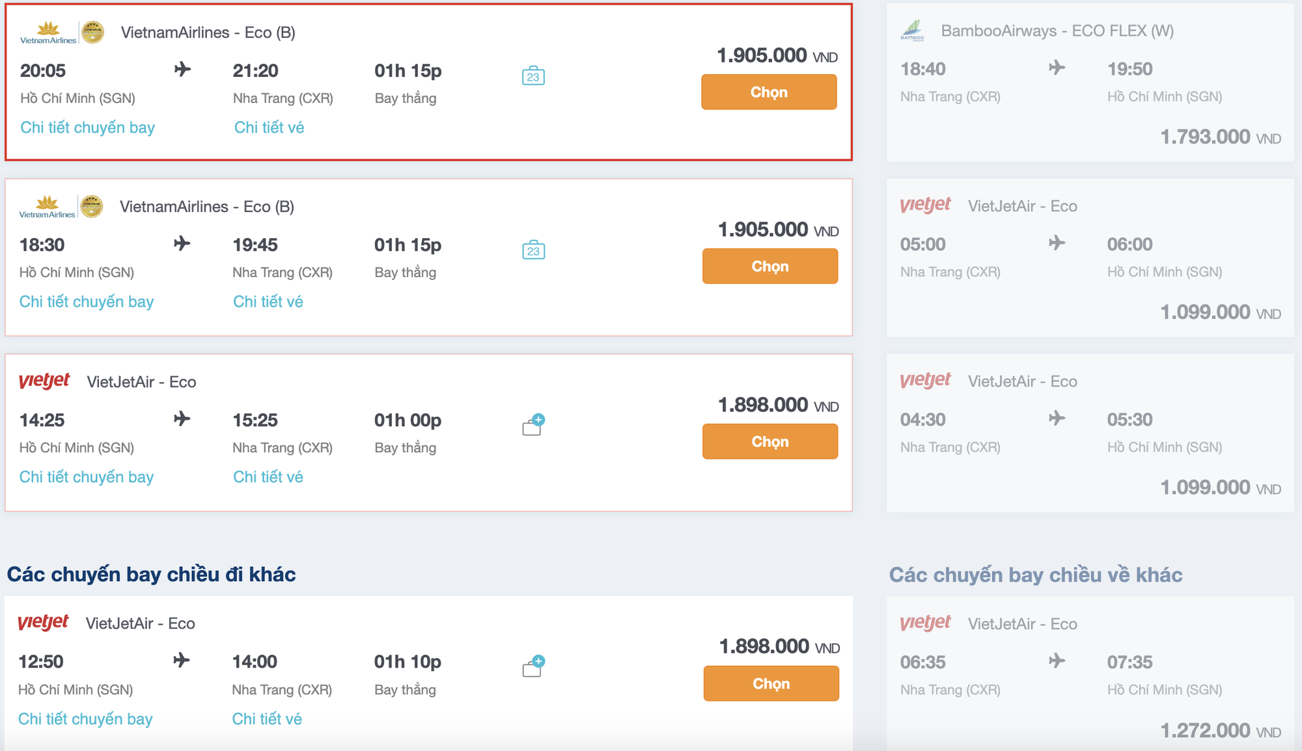Open Chi tiết vé for the 12:50 flight
This screenshot has height=751, width=1302.
pyautogui.click(x=267, y=719)
